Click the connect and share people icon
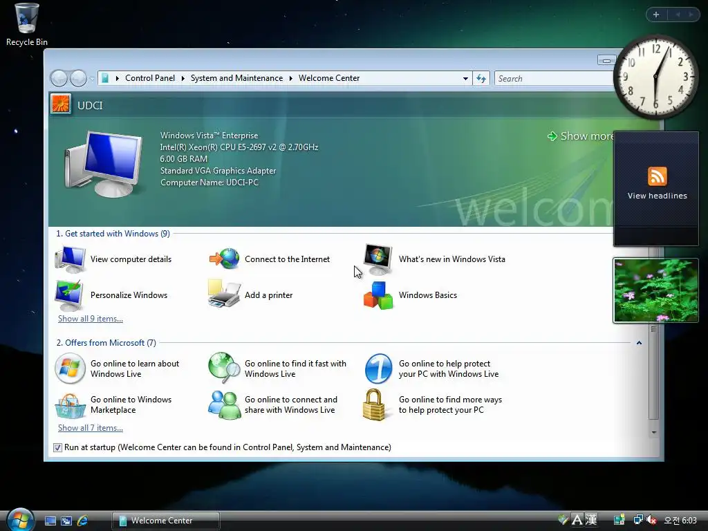Screen dimensions: 708x531 pyautogui.click(x=225, y=405)
